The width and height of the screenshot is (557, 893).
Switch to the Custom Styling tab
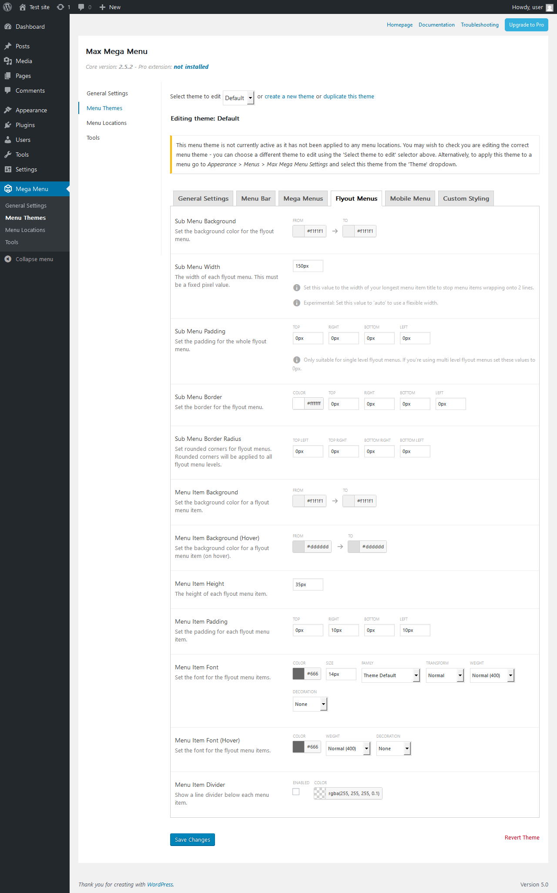click(466, 198)
